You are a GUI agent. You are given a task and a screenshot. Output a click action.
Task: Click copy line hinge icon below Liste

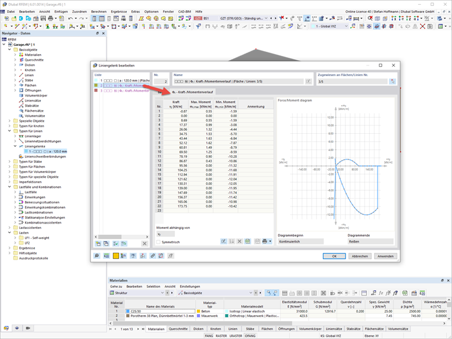point(106,244)
